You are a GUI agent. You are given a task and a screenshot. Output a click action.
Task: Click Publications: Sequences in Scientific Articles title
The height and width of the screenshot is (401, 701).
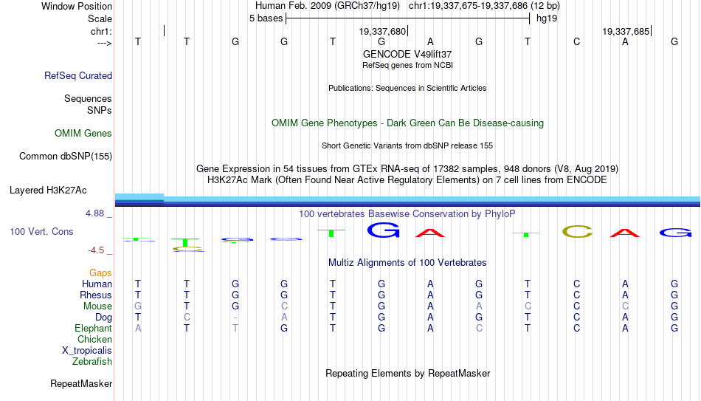click(x=407, y=88)
